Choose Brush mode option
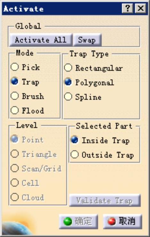This screenshot has height=237, width=150. click(x=15, y=96)
